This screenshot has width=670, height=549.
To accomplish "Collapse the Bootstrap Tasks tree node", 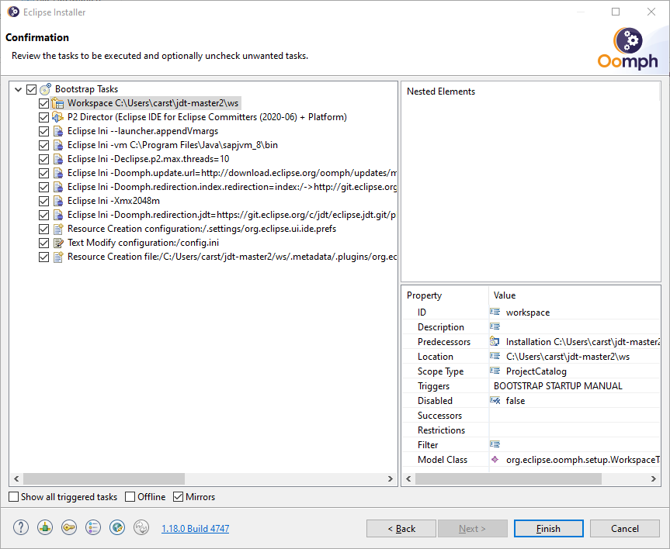I will point(19,89).
